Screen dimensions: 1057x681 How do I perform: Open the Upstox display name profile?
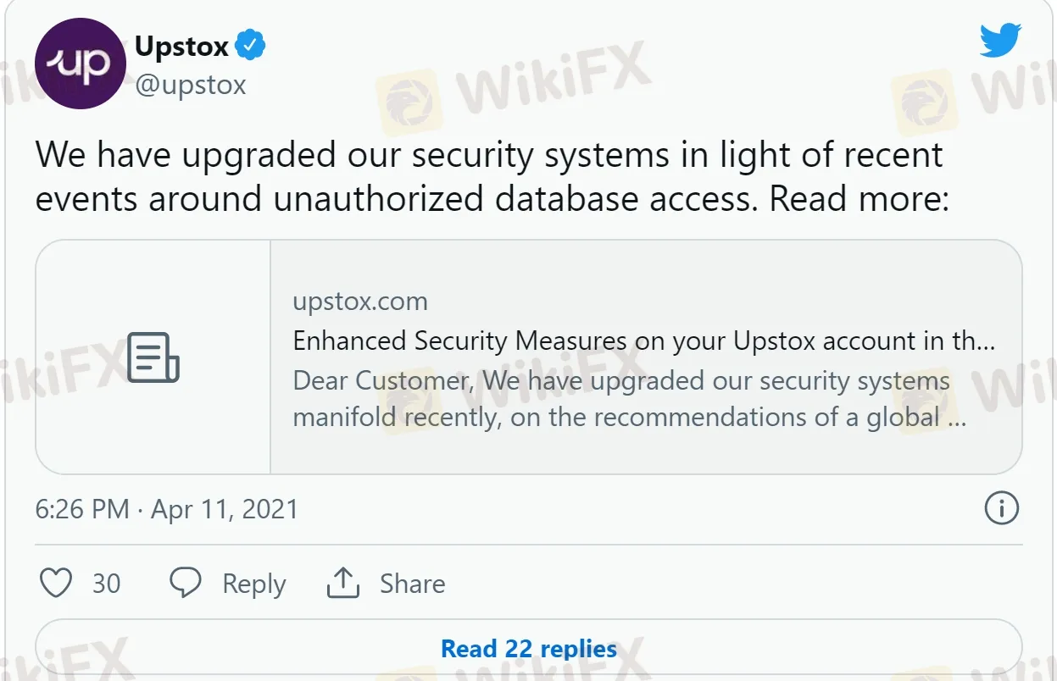[x=182, y=46]
